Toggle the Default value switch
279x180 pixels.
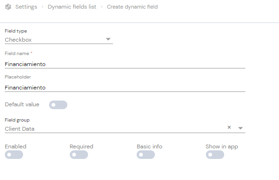pyautogui.click(x=58, y=105)
